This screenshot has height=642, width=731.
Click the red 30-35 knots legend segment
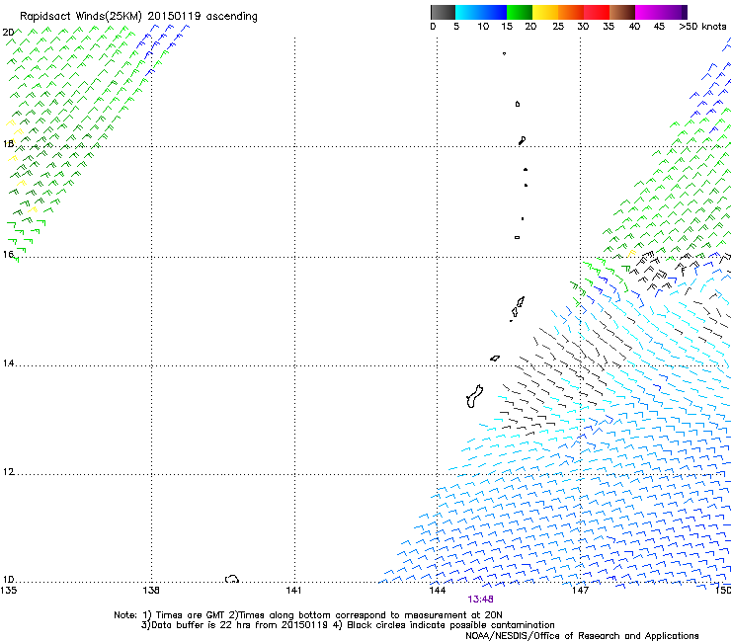pyautogui.click(x=597, y=12)
